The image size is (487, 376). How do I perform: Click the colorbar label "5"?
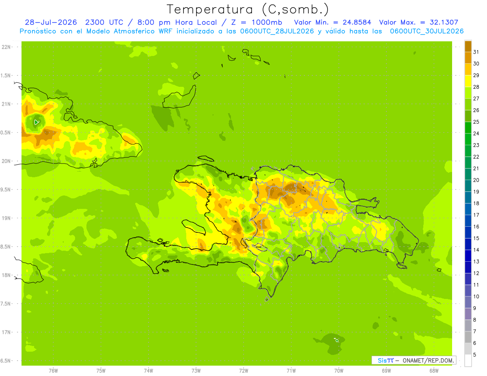(x=475, y=355)
